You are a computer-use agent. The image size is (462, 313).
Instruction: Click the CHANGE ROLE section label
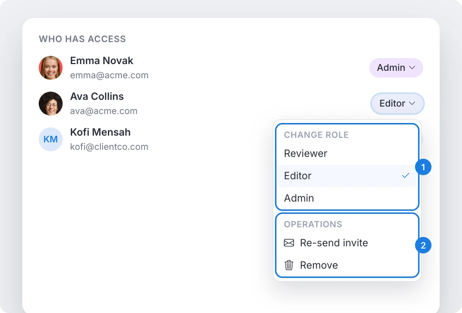pyautogui.click(x=316, y=135)
